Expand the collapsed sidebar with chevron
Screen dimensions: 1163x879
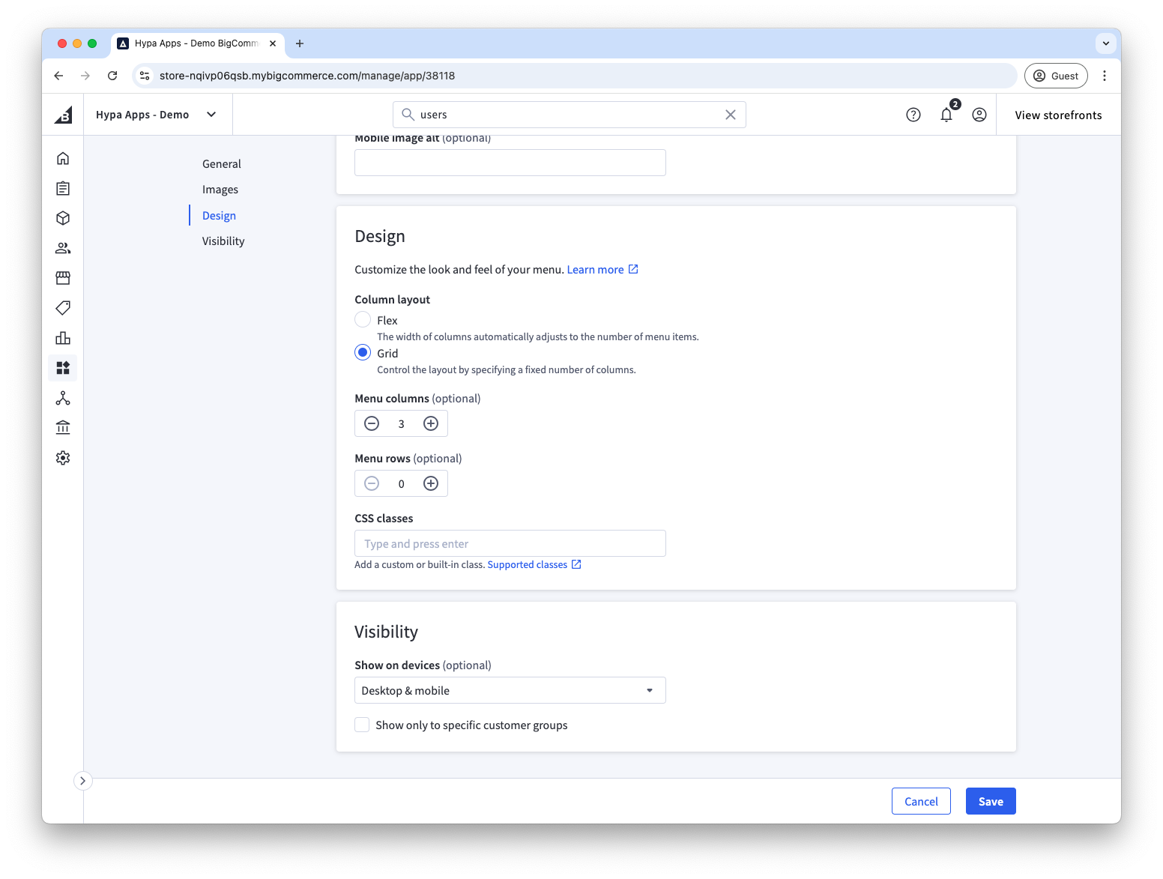[x=82, y=781]
